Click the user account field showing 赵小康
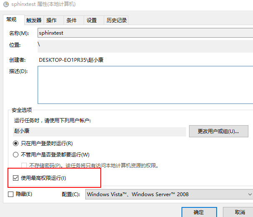Screen dimensions: 253x217 tap(99, 131)
